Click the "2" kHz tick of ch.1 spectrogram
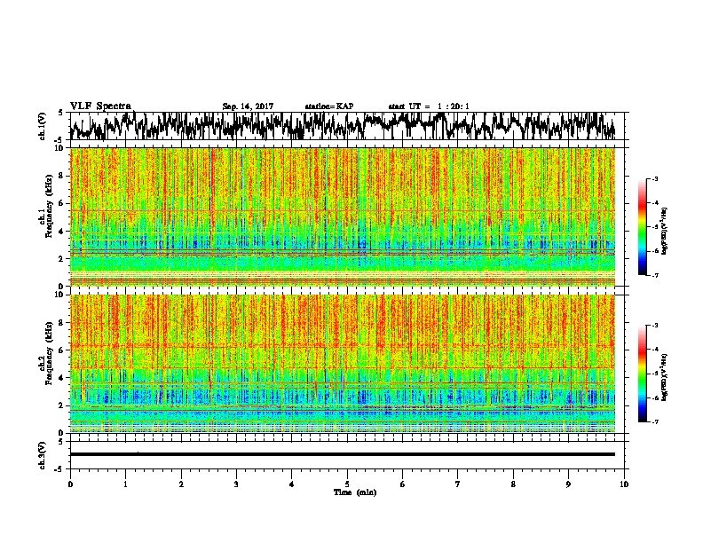This screenshot has height=543, width=703. [62, 259]
